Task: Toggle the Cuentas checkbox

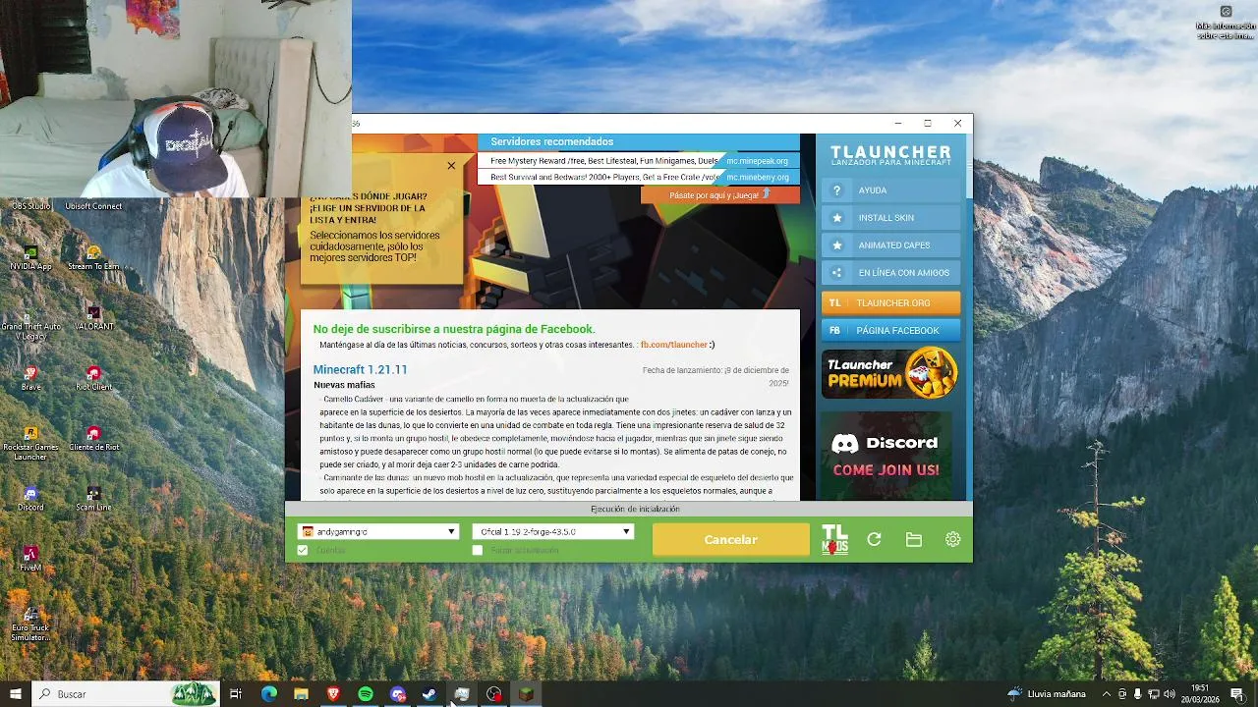Action: 303,550
